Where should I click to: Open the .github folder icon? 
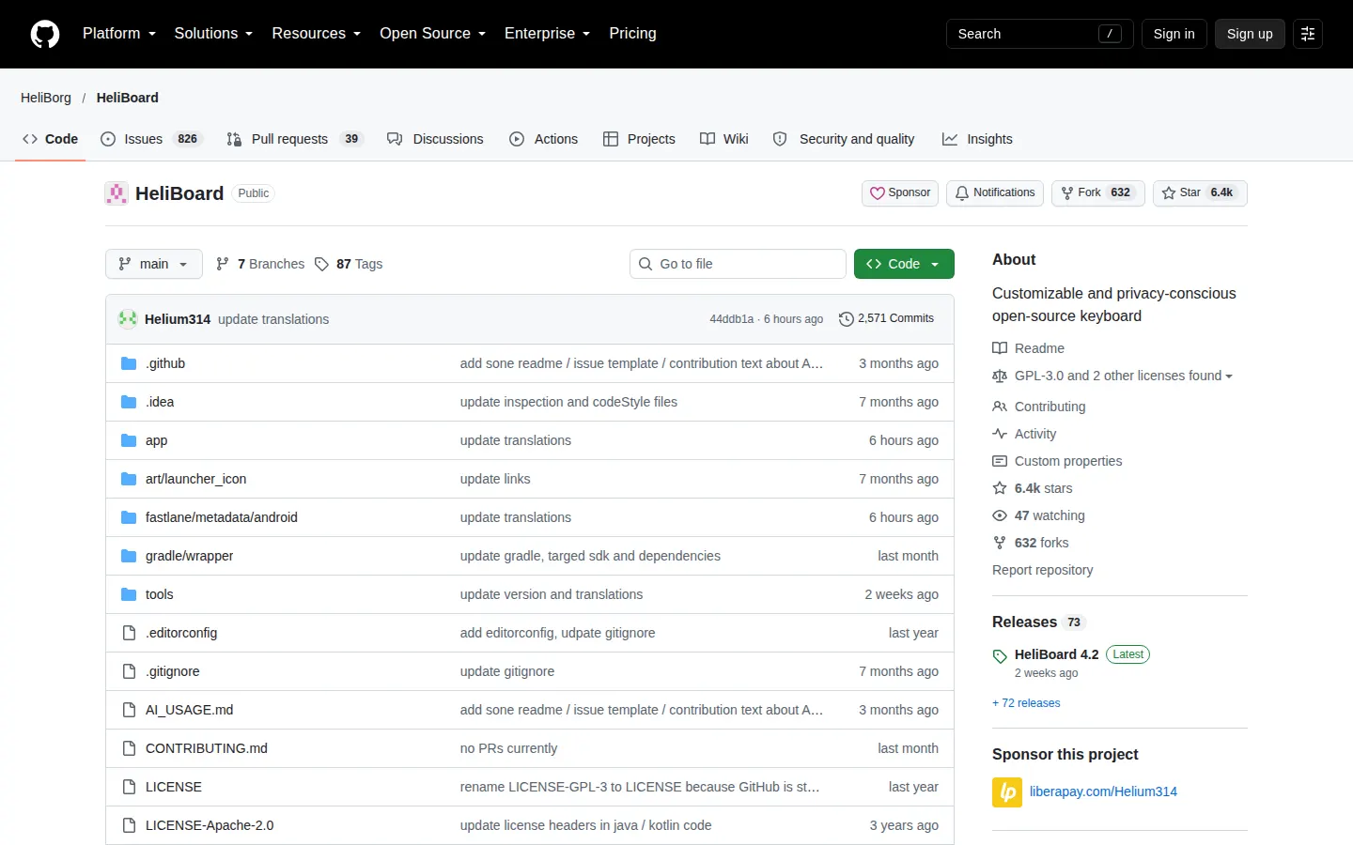(x=129, y=363)
